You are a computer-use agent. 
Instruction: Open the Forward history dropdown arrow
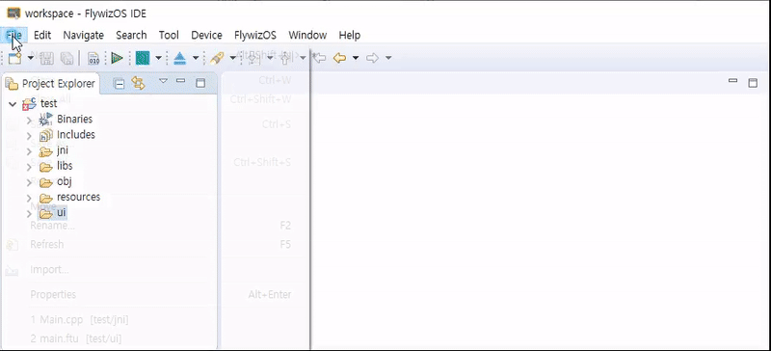tap(388, 58)
